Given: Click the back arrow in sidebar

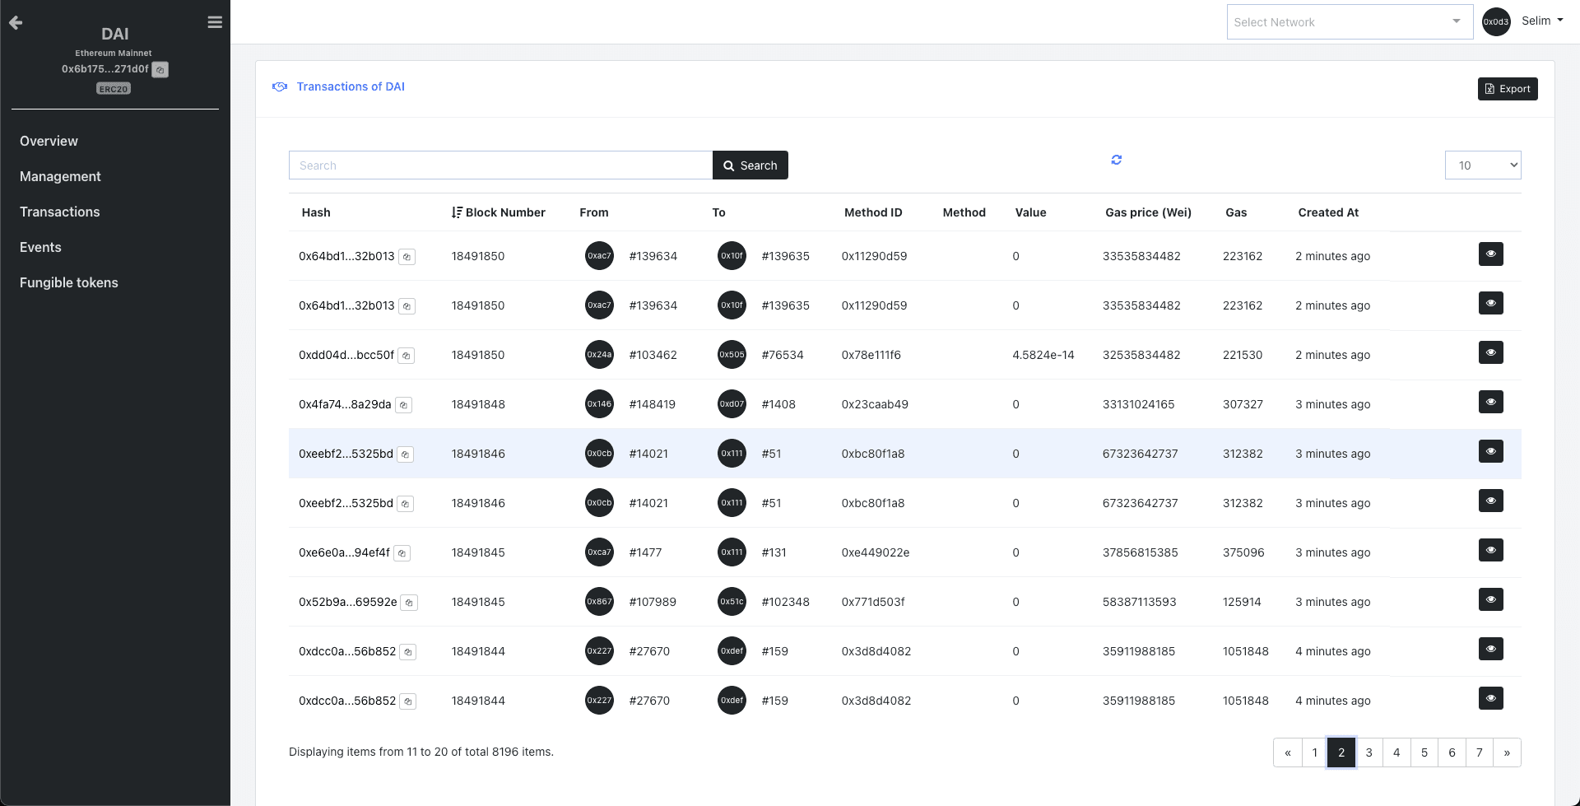Looking at the screenshot, I should (x=16, y=23).
